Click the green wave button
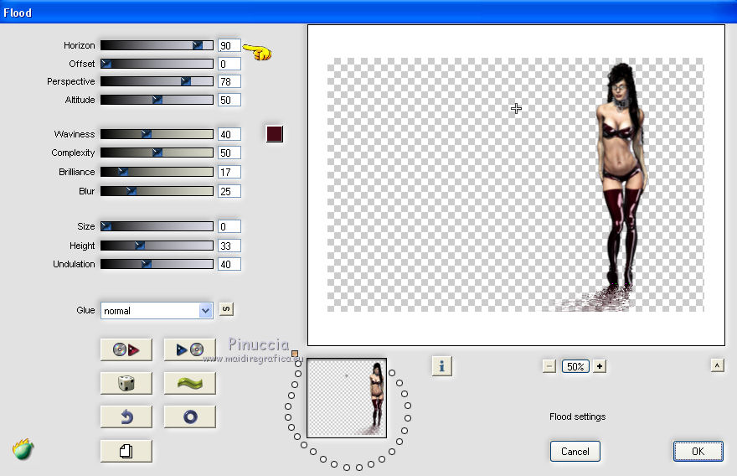Image resolution: width=737 pixels, height=476 pixels. pyautogui.click(x=190, y=383)
